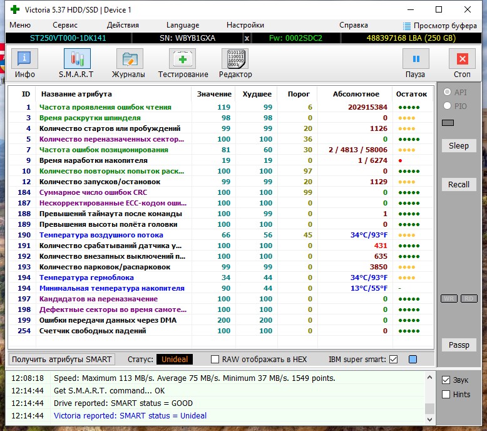Click the Просмотр буфера list icon
The image size is (487, 431).
tap(406, 26)
